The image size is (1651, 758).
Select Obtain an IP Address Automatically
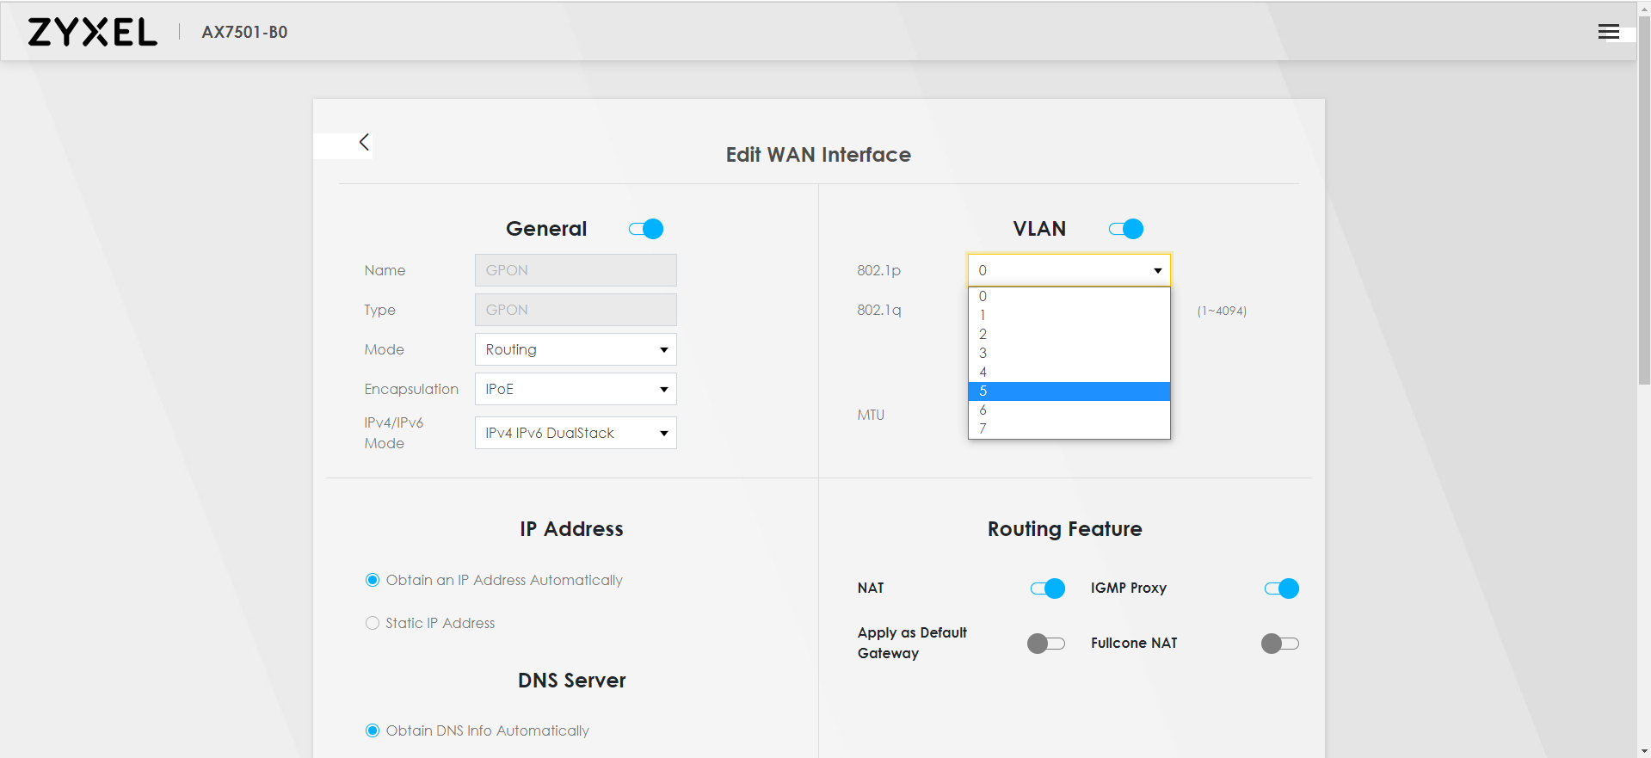[x=373, y=580]
